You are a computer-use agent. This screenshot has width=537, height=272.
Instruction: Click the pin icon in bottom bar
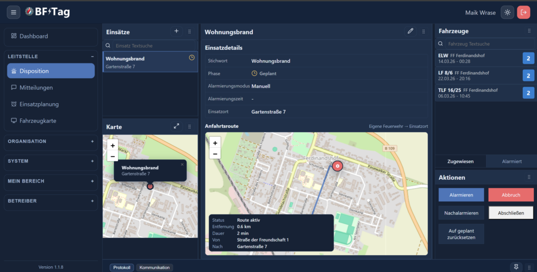point(516,267)
